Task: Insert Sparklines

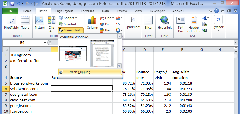Action: (x=133, y=24)
